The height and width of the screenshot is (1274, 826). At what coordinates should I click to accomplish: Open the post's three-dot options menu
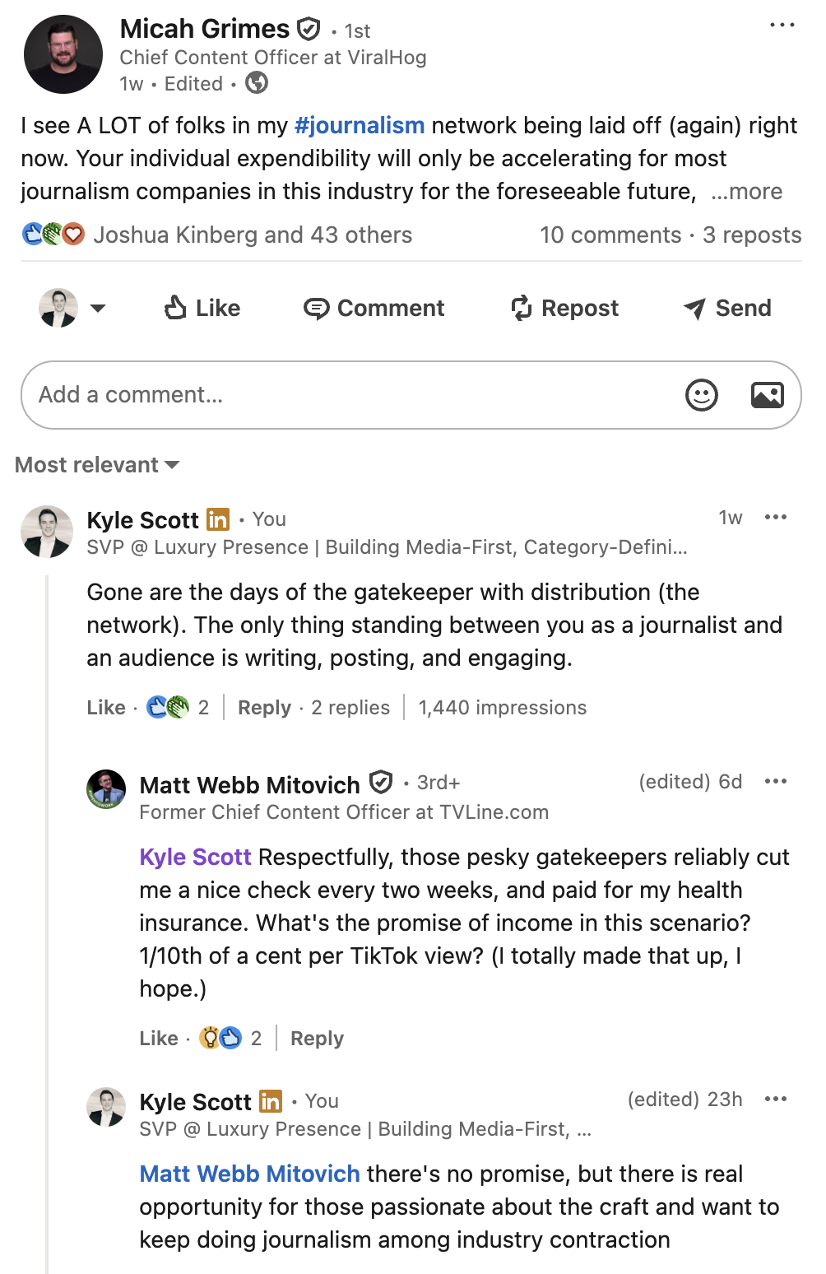(782, 25)
